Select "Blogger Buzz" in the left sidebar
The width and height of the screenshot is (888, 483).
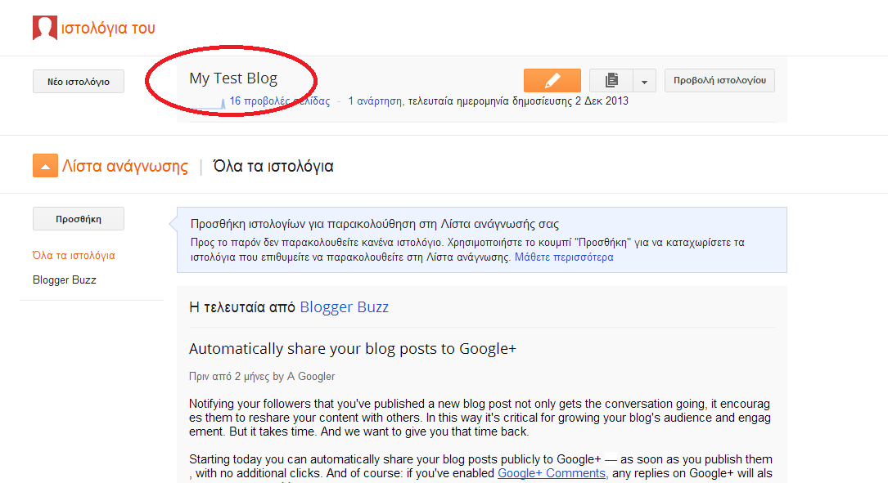(65, 280)
